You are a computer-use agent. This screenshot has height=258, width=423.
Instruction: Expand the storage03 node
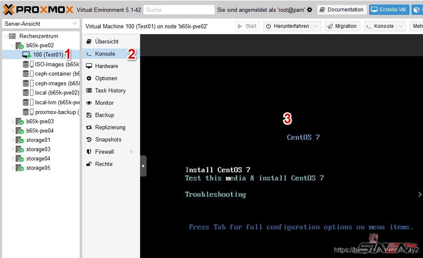(x=13, y=149)
